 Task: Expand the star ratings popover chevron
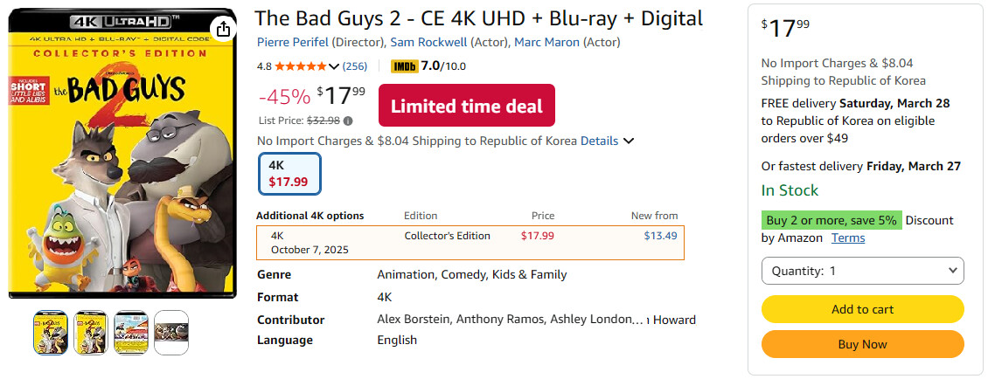[x=333, y=66]
